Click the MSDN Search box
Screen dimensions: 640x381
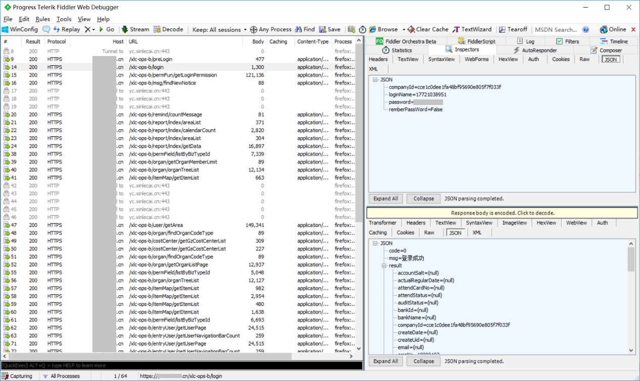coord(556,29)
